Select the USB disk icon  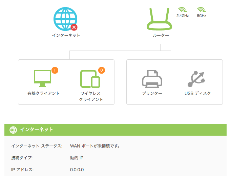click(196, 79)
